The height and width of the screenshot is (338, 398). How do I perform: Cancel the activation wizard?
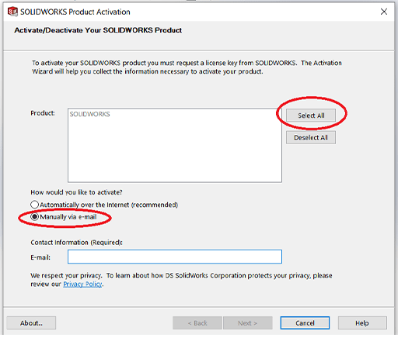305,323
